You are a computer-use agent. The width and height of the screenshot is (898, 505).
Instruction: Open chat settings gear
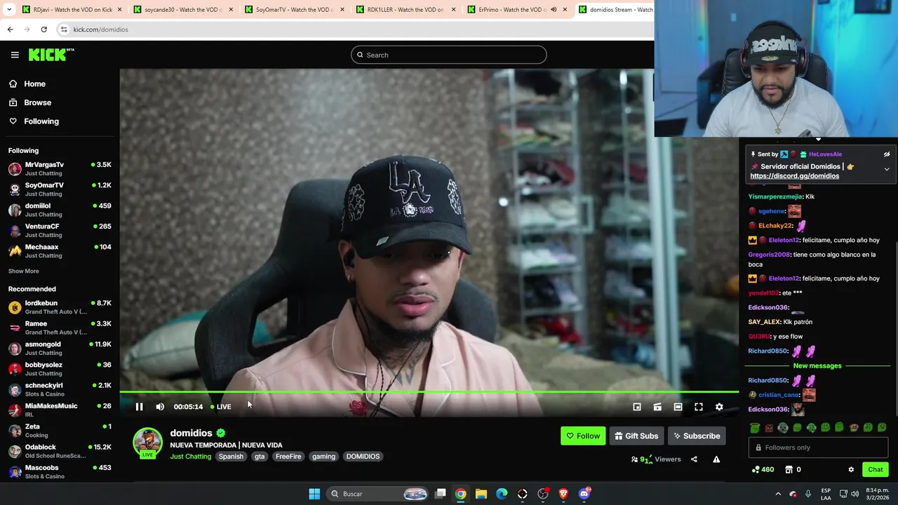click(x=851, y=470)
